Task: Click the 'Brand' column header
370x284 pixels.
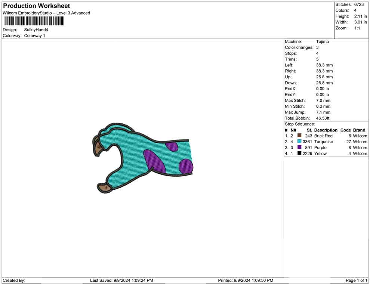Action: coord(359,130)
